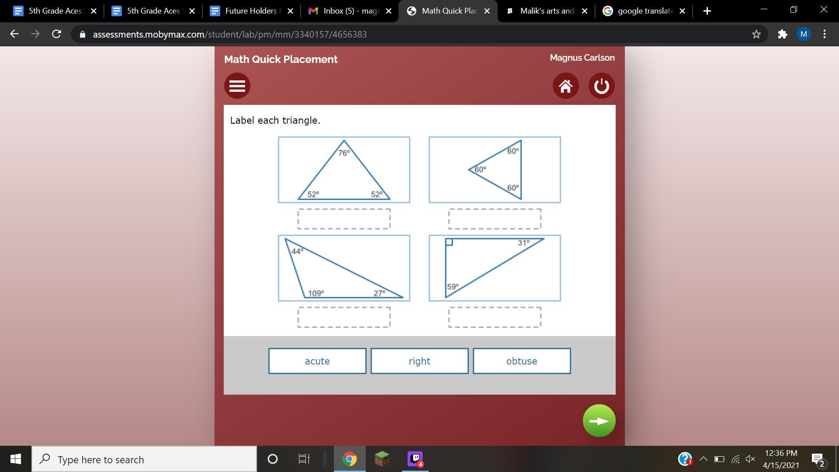This screenshot has width=839, height=472.
Task: Open Chrome's three-dot menu
Action: [825, 34]
